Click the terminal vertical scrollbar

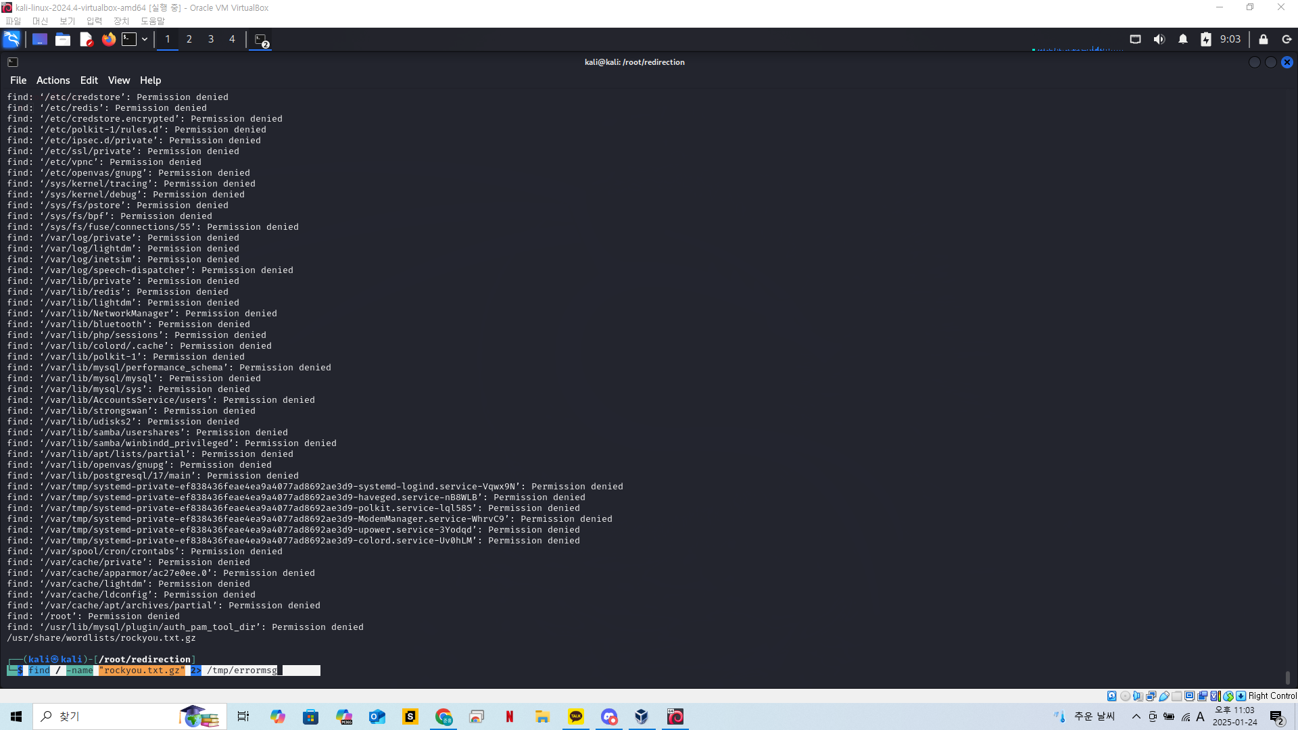(x=1287, y=677)
